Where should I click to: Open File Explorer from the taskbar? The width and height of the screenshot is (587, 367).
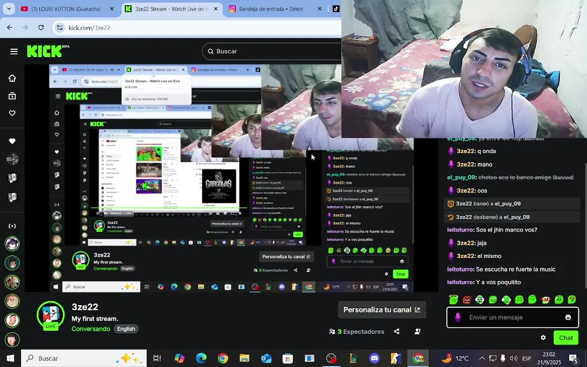[x=245, y=358]
